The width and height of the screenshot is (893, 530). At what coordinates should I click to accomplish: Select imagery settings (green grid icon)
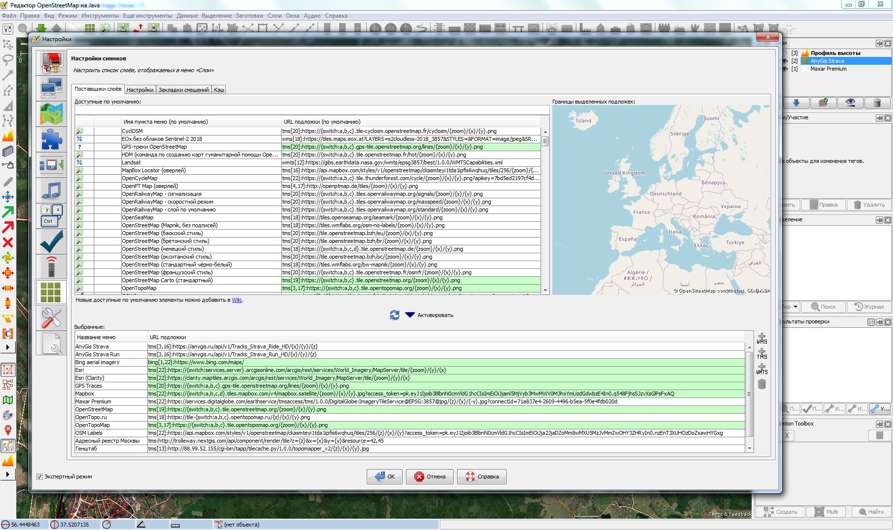52,292
